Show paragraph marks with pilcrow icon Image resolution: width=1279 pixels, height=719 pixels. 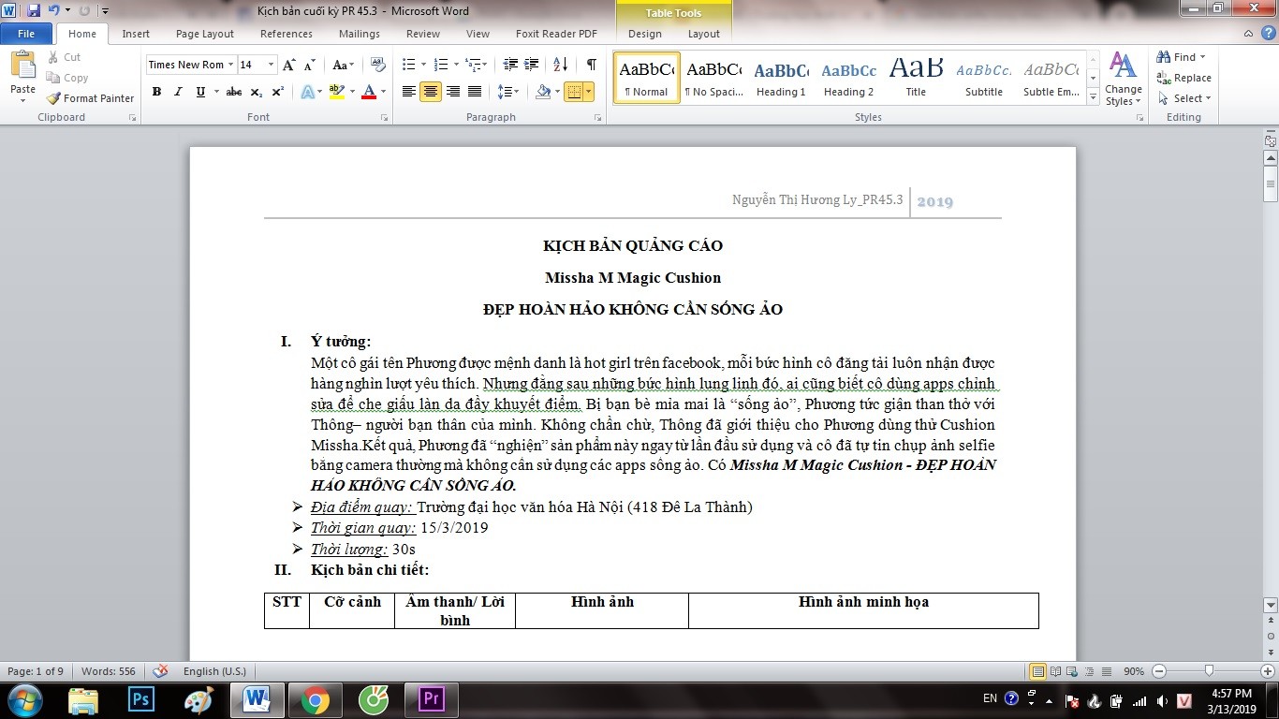(x=591, y=65)
